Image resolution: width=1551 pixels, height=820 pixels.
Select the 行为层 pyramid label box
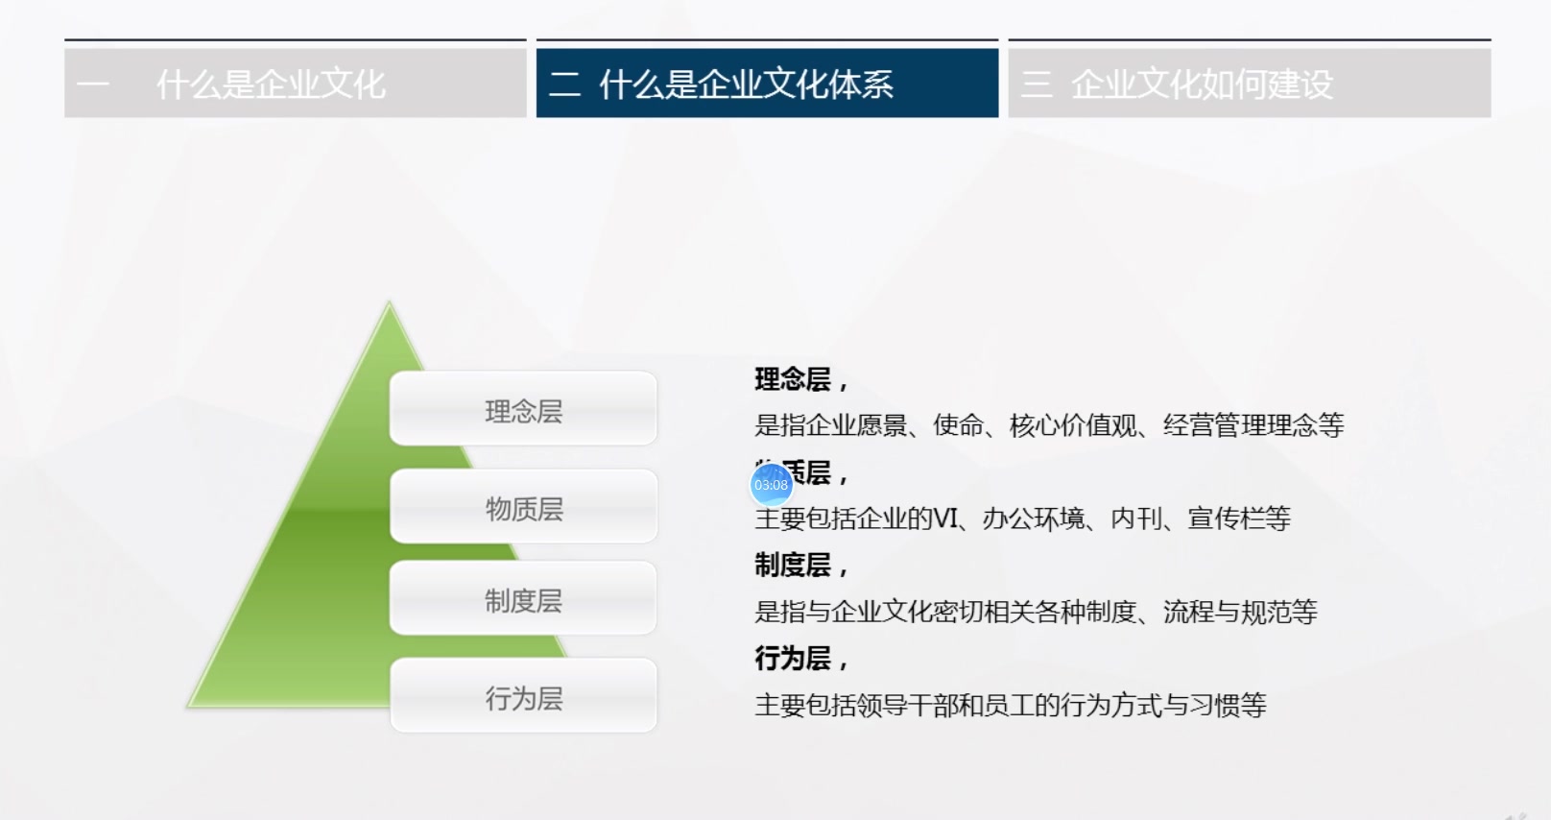tap(523, 696)
